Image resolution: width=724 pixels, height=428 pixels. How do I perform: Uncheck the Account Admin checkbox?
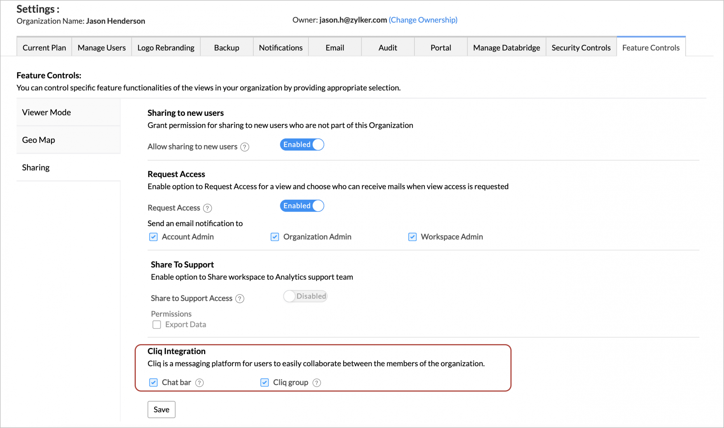153,237
